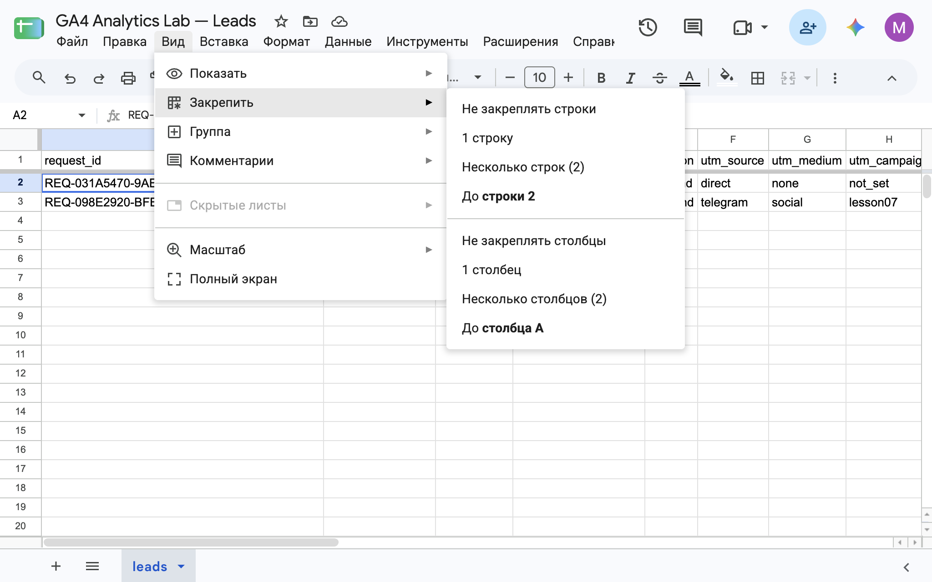Select До строки 2 freeze option
This screenshot has width=932, height=582.
(566, 196)
